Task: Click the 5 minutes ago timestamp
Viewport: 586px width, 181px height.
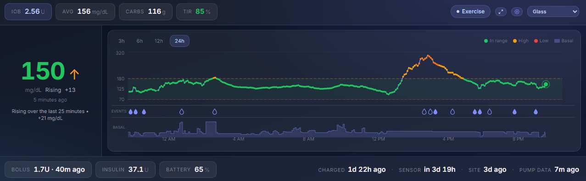Action: pos(50,100)
